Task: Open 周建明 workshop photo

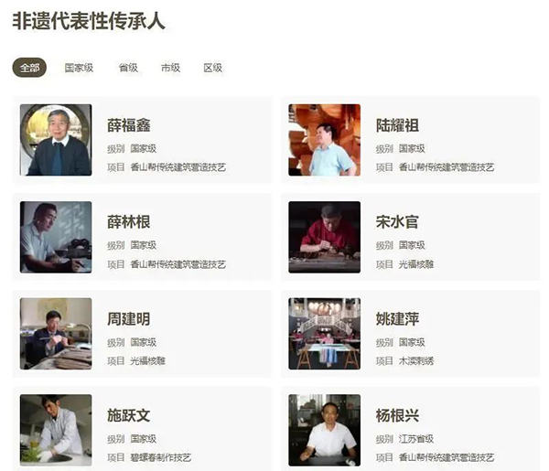Action: point(56,334)
